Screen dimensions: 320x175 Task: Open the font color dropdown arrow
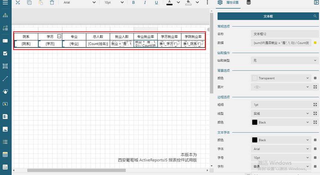pos(178,3)
